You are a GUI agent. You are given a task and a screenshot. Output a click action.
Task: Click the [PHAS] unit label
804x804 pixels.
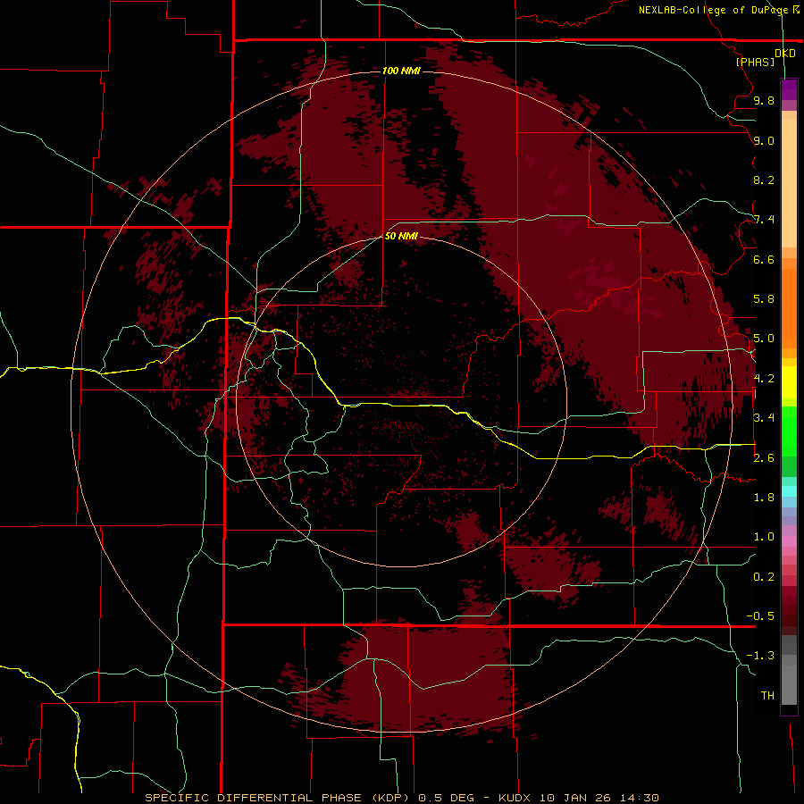(x=755, y=62)
